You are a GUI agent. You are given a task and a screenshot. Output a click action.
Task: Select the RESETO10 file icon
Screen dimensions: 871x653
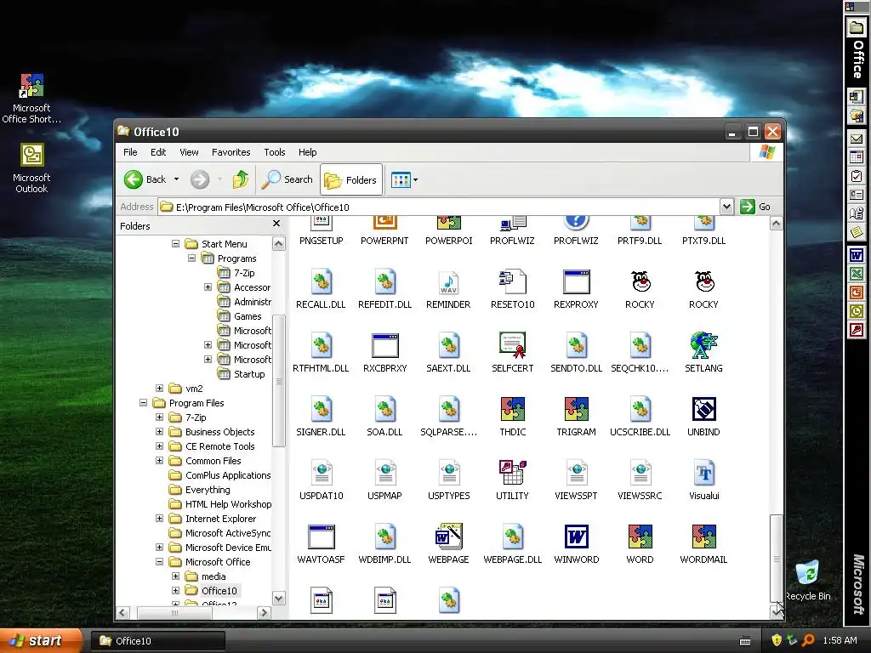(512, 282)
